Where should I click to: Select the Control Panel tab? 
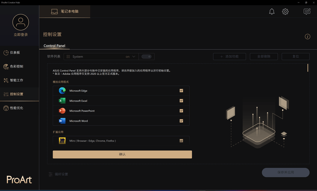54,45
